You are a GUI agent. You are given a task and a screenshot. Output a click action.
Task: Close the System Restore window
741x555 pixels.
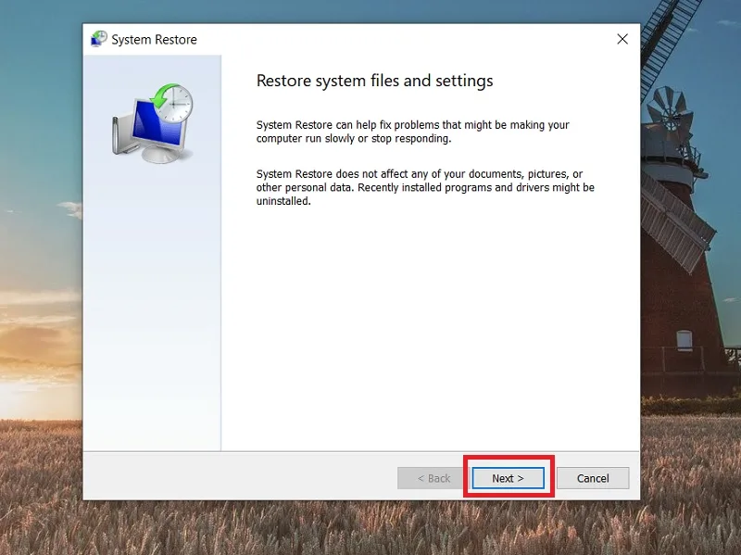coord(622,39)
